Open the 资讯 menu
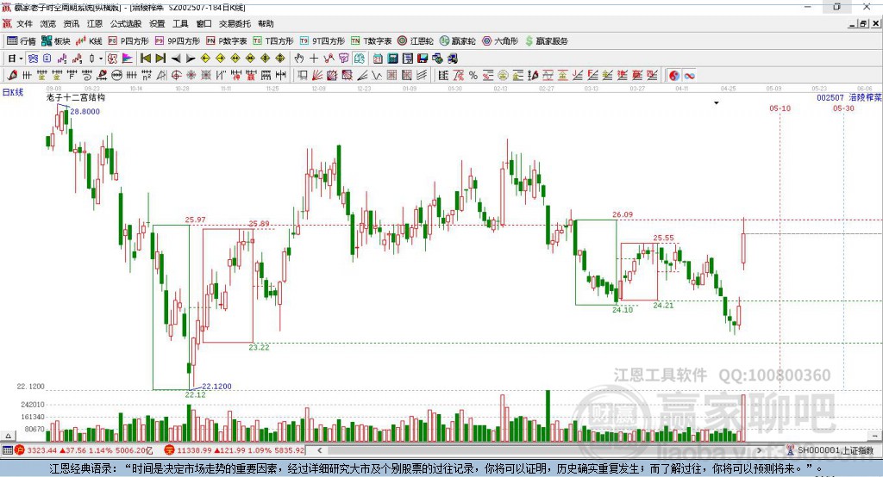Image resolution: width=883 pixels, height=477 pixels. click(x=72, y=23)
